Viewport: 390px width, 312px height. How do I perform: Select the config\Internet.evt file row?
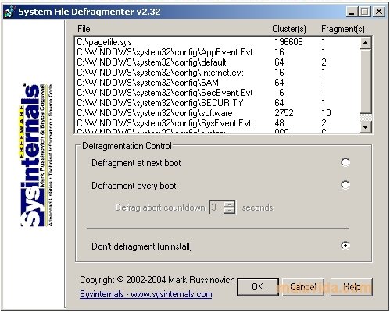pyautogui.click(x=217, y=73)
